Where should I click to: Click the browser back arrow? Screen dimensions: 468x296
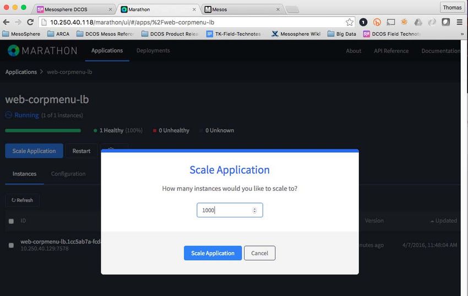pos(6,22)
